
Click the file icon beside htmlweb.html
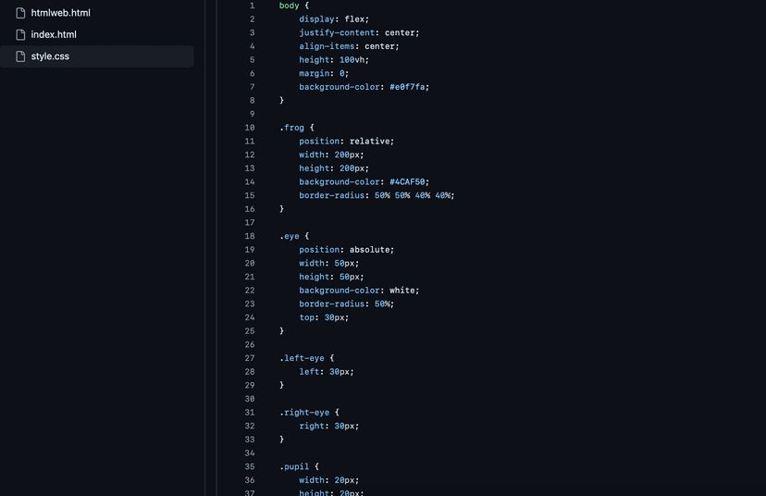[20, 13]
